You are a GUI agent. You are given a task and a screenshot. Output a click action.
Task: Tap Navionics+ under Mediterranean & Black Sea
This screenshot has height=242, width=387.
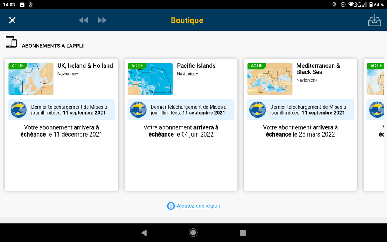307,80
